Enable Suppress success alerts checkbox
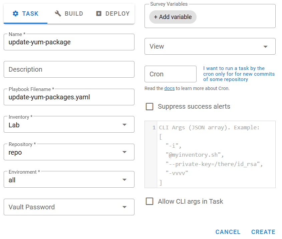The image size is (282, 239). tap(150, 107)
